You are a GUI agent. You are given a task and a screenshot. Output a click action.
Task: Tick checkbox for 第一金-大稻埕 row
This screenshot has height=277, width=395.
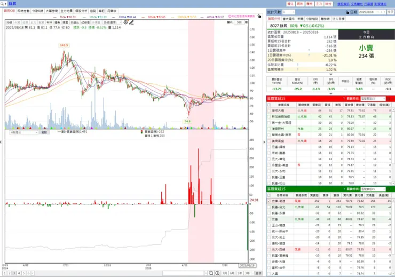tap(269, 123)
